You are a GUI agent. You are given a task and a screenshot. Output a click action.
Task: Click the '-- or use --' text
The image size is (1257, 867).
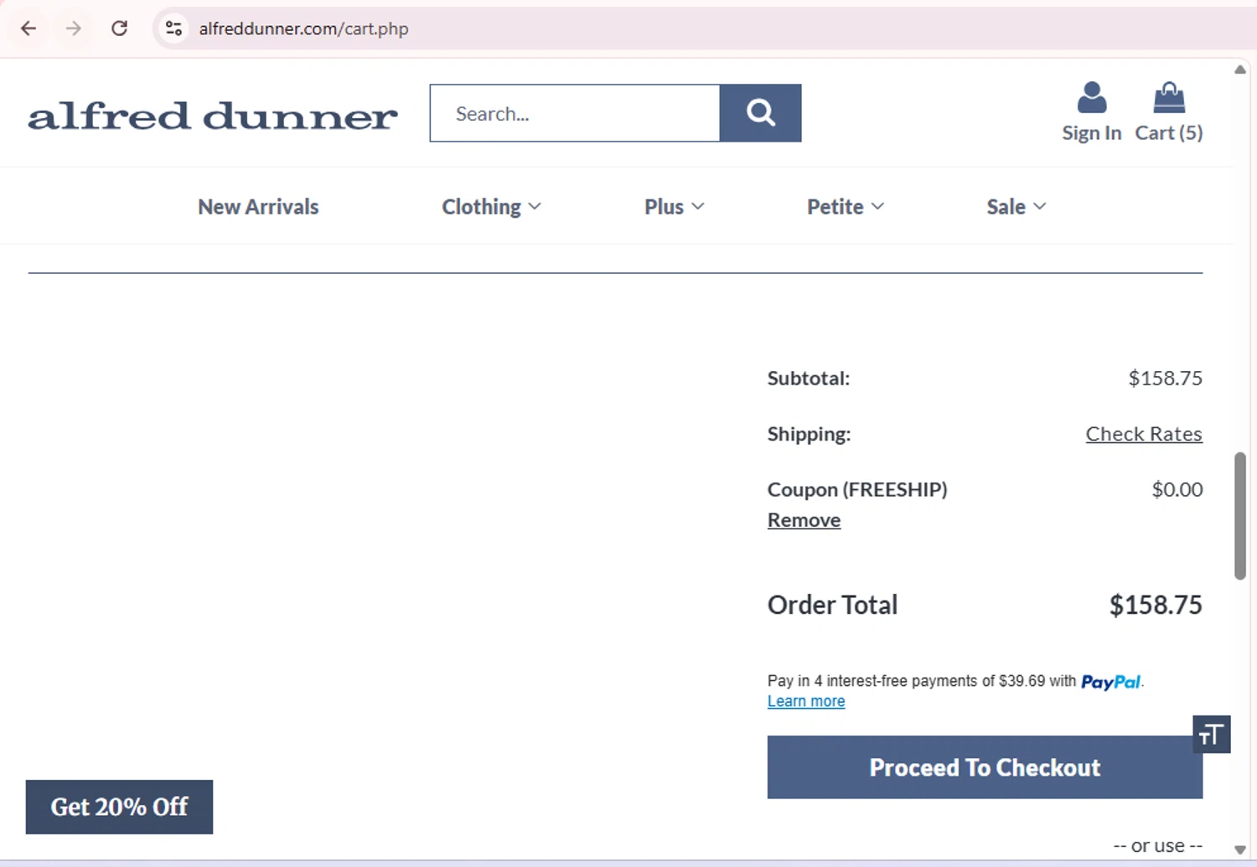click(1157, 846)
